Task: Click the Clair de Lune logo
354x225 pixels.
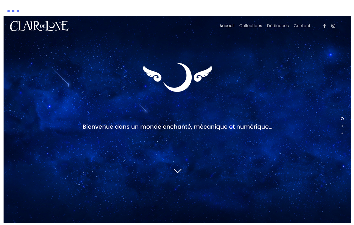Action: click(39, 26)
